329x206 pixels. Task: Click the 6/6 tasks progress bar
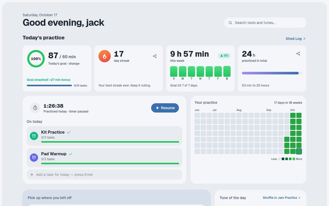tap(49, 85)
